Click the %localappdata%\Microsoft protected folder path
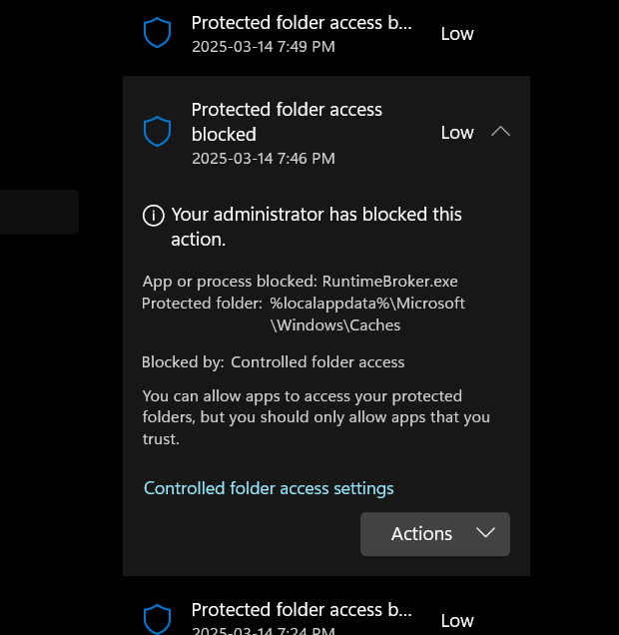The image size is (619, 635). coord(366,303)
